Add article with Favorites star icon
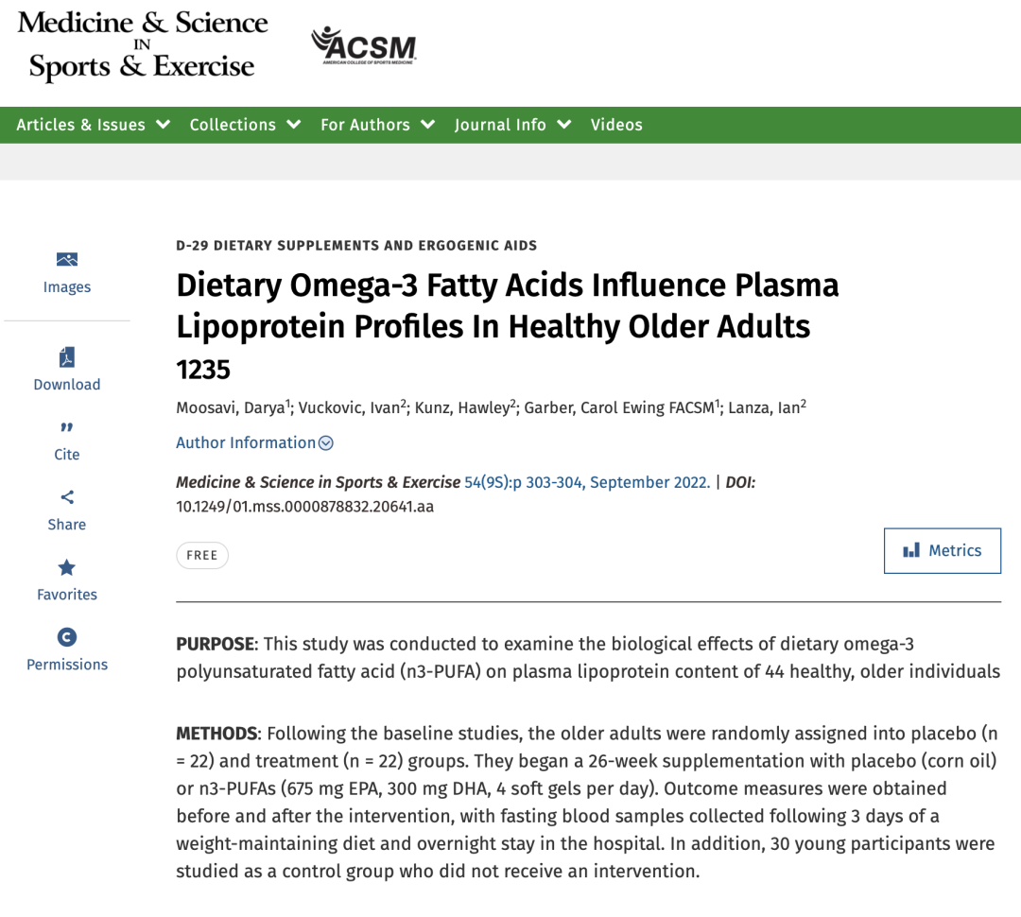The width and height of the screenshot is (1021, 917). point(66,567)
